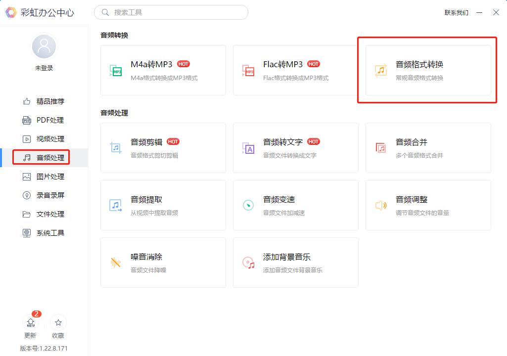The height and width of the screenshot is (356, 507).
Task: Open the 添加背景音乐 tool
Action: 295,263
